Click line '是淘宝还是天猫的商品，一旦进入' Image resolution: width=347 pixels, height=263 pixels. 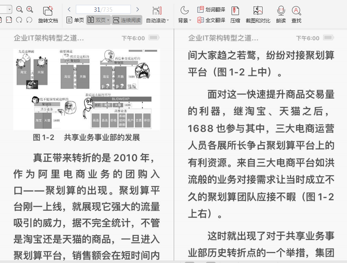click(x=86, y=239)
